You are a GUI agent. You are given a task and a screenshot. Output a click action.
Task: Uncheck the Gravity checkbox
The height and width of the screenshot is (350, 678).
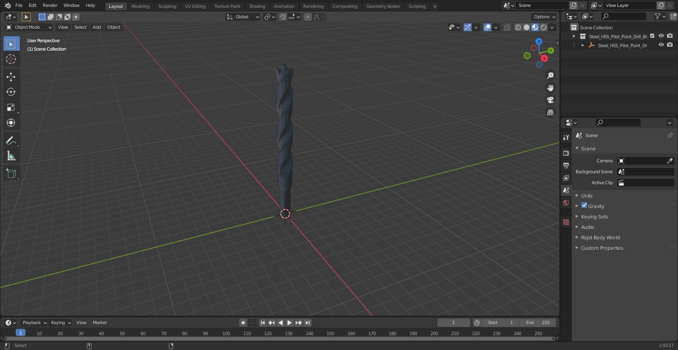(584, 206)
